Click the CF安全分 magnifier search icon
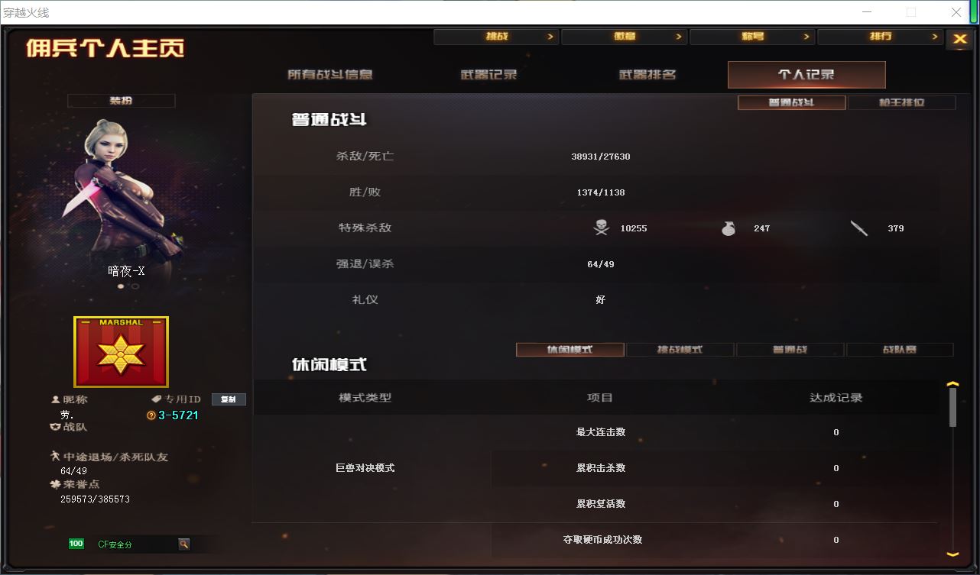This screenshot has width=980, height=575. point(183,544)
